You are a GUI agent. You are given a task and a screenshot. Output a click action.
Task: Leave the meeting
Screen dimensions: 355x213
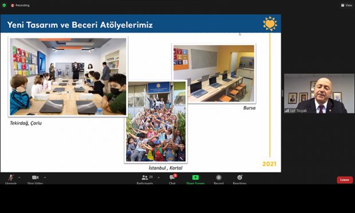point(345,180)
